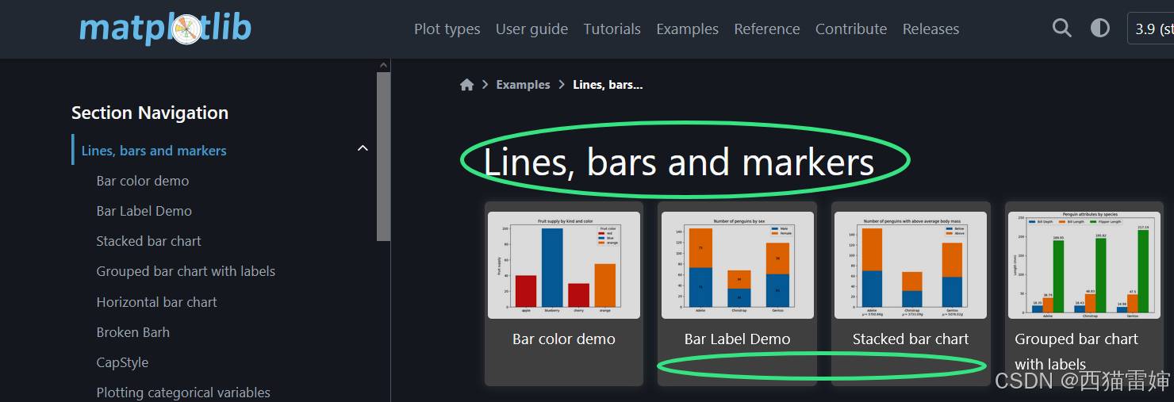Open the version 3.9 dropdown
The height and width of the screenshot is (402, 1174).
[1152, 29]
